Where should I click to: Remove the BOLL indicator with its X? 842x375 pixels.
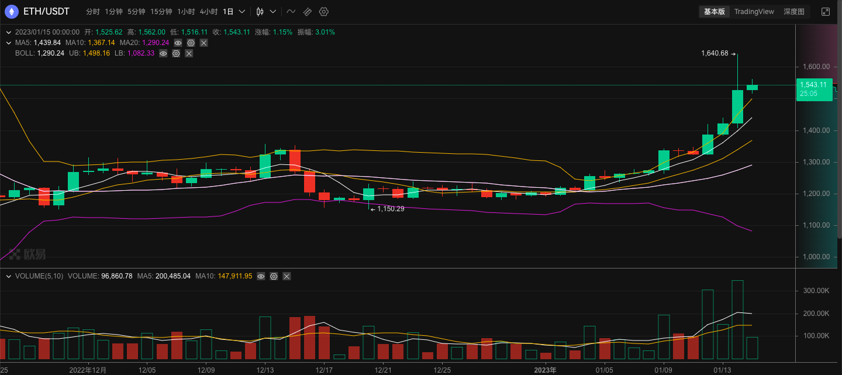click(189, 53)
